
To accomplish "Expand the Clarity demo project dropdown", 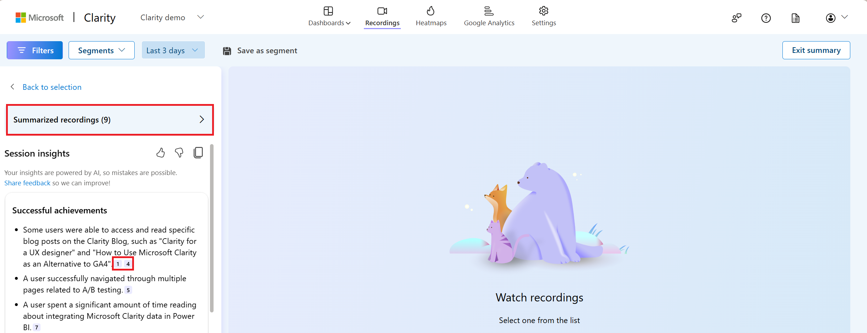I will tap(200, 17).
